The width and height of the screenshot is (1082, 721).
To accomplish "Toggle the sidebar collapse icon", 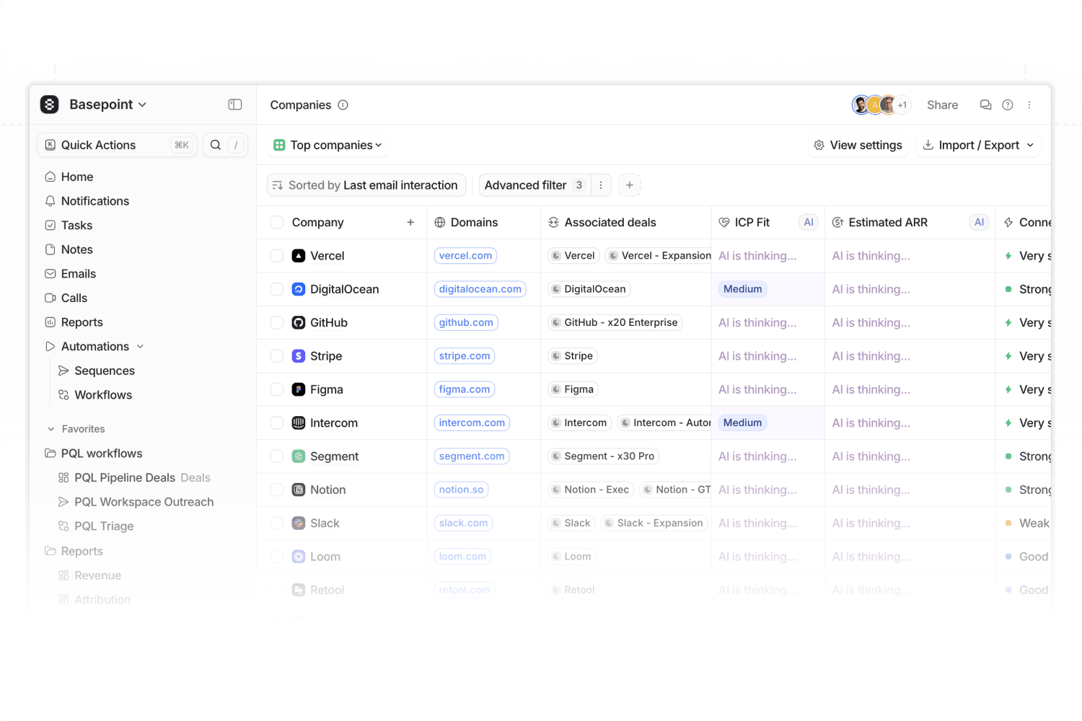I will click(235, 105).
